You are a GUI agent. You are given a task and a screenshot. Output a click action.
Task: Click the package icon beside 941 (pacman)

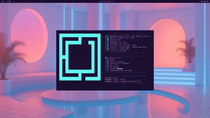click(x=108, y=67)
